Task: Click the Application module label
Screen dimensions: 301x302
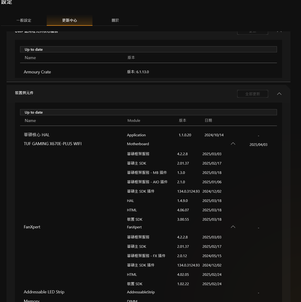Action: pos(136,135)
